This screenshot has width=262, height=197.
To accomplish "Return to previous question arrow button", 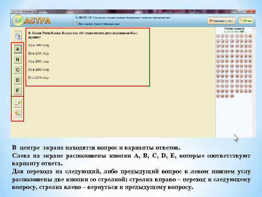I will [17, 113].
